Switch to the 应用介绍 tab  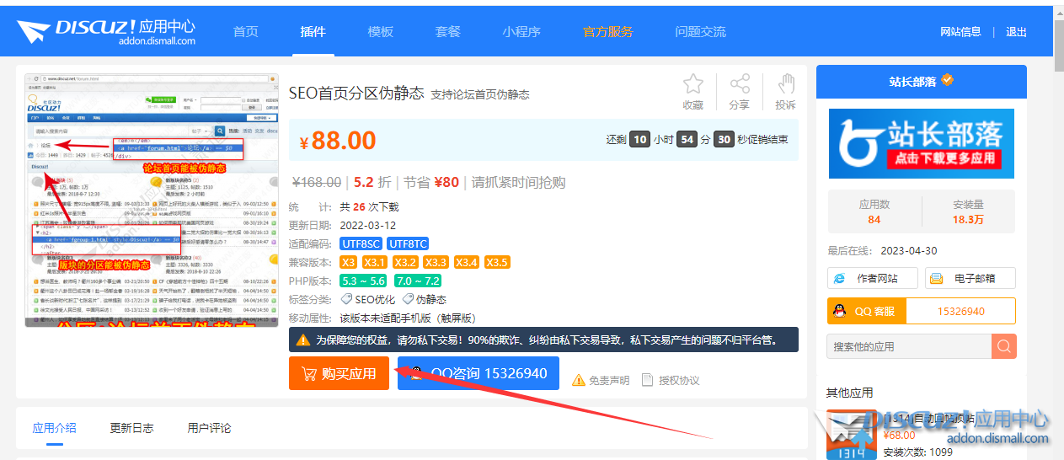coord(55,428)
